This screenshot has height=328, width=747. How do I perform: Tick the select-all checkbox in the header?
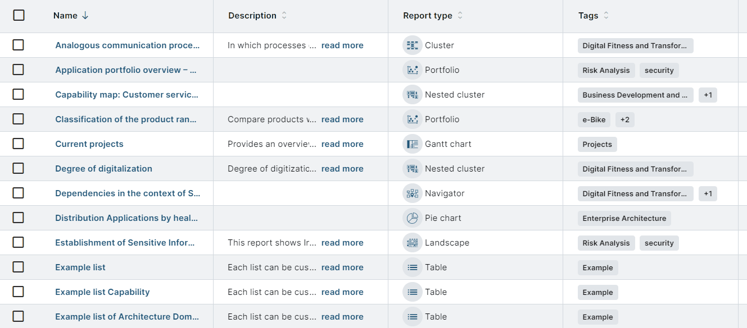pos(19,15)
